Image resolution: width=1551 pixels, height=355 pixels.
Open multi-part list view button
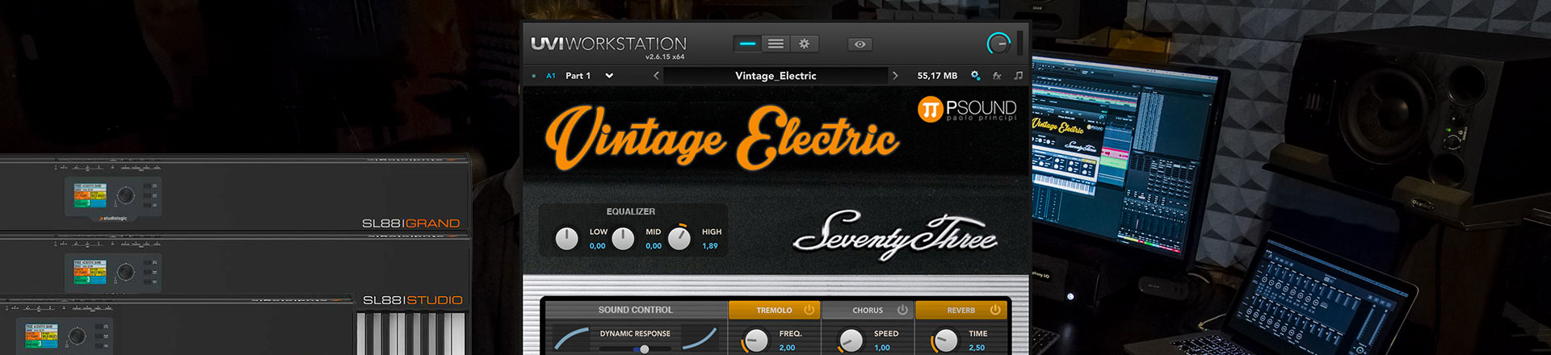(775, 44)
